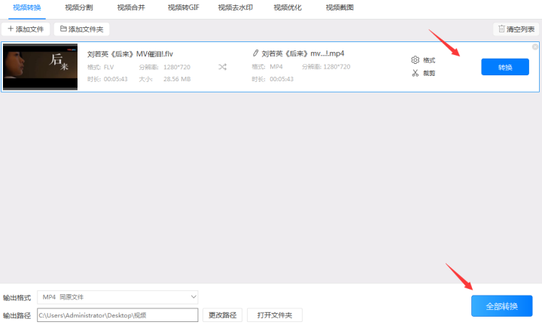Expand the 输出格式 dropdown
The width and height of the screenshot is (542, 325).
click(x=117, y=297)
